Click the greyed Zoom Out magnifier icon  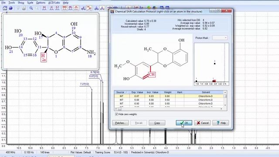37,8
